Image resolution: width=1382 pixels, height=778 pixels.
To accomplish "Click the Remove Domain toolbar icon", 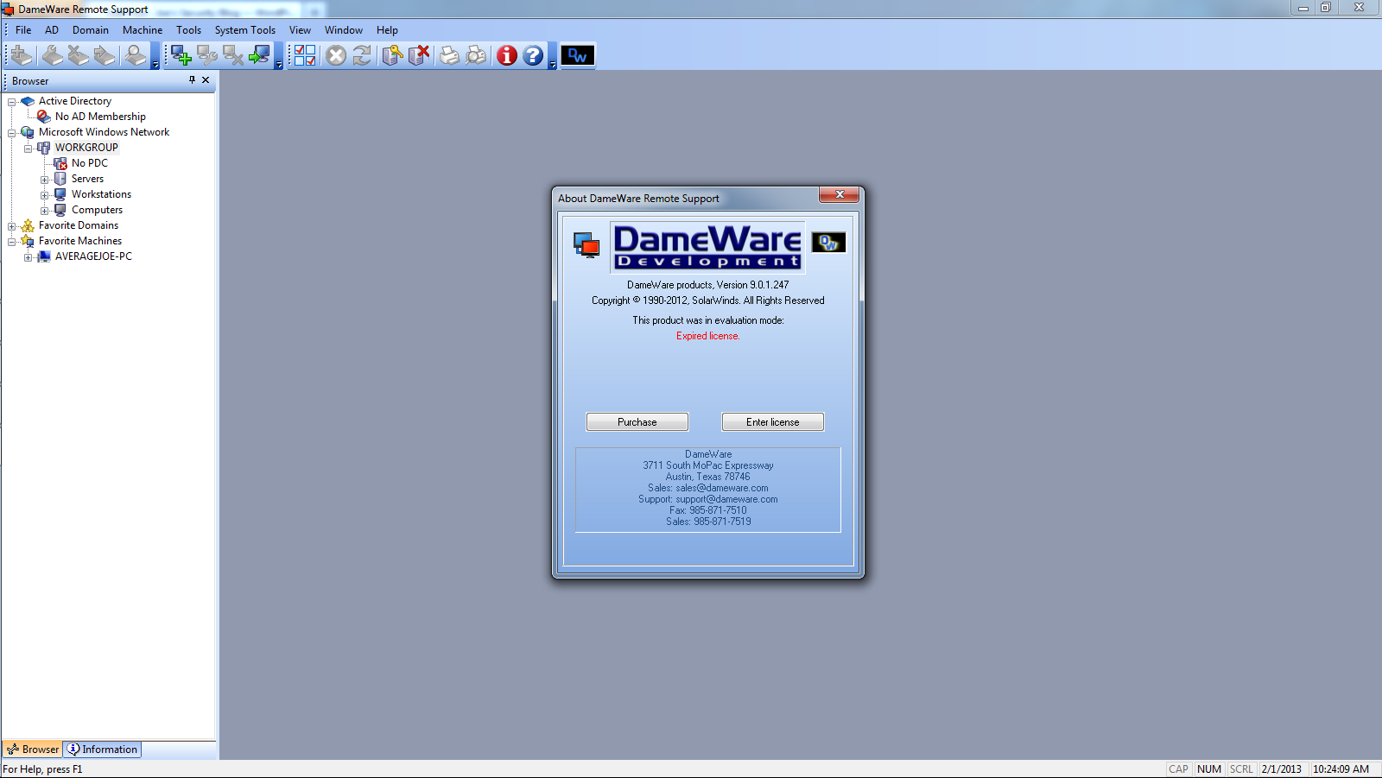I will coord(79,56).
